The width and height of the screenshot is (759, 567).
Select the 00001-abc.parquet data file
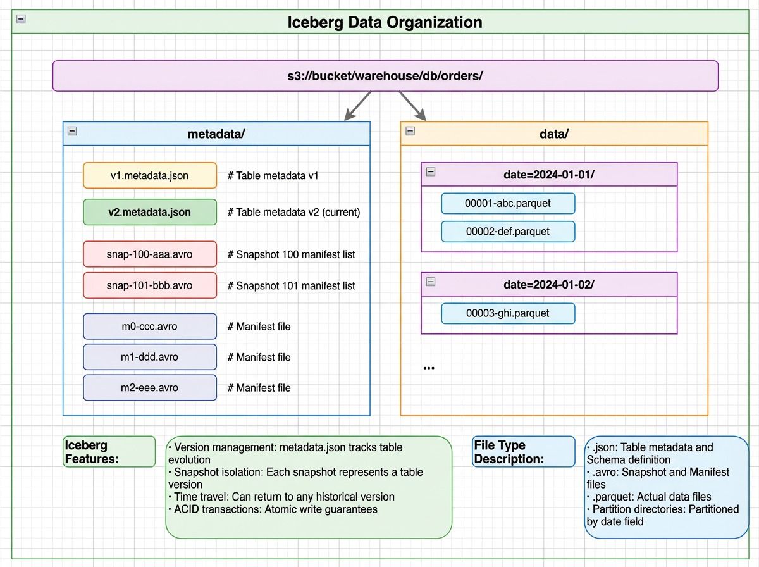pos(507,203)
